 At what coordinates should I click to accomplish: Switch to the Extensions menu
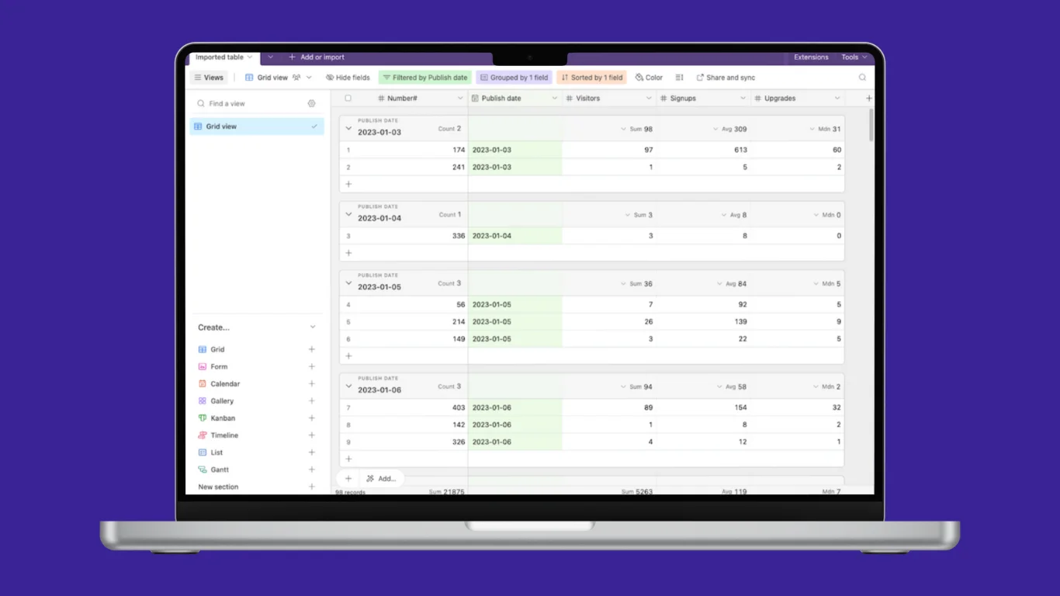pyautogui.click(x=811, y=57)
